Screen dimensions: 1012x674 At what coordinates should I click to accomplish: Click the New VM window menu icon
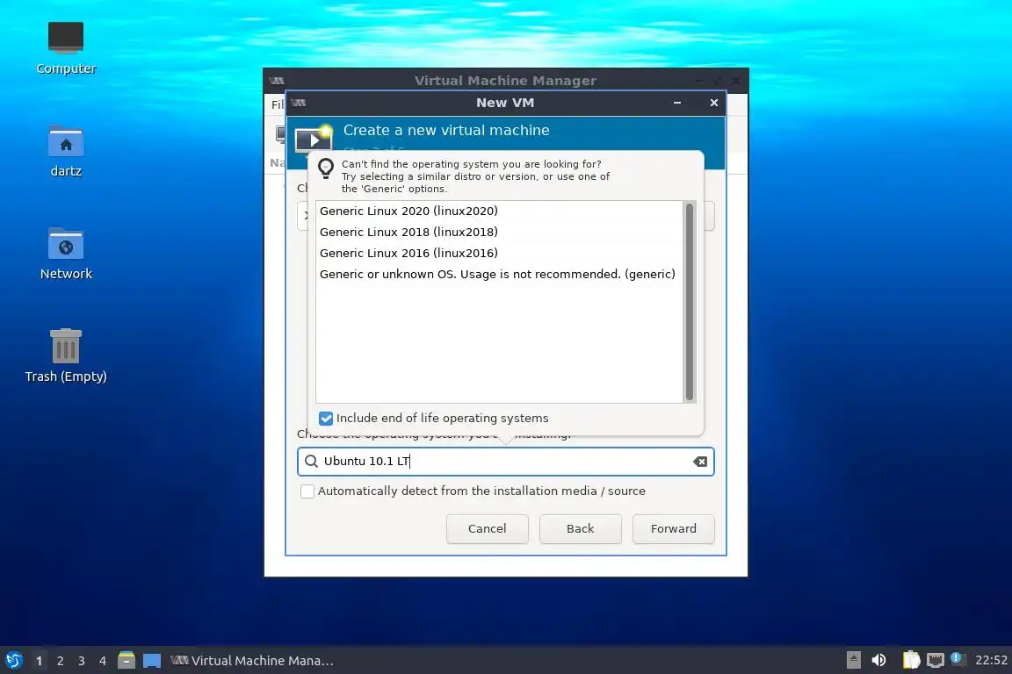pyautogui.click(x=299, y=103)
